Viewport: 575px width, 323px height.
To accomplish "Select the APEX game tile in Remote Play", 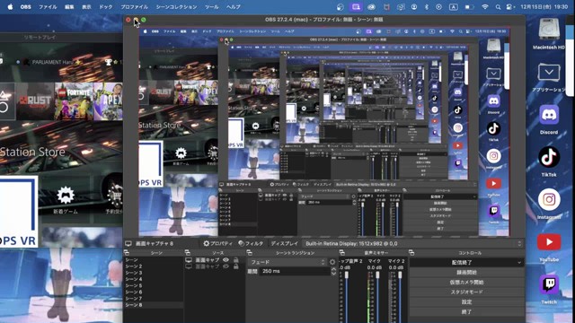I will point(108,101).
